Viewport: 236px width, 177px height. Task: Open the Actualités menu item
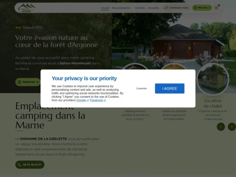click(x=153, y=8)
